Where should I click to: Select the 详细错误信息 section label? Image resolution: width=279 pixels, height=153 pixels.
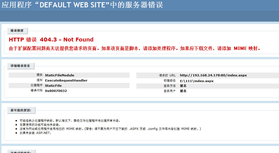pos(20,66)
